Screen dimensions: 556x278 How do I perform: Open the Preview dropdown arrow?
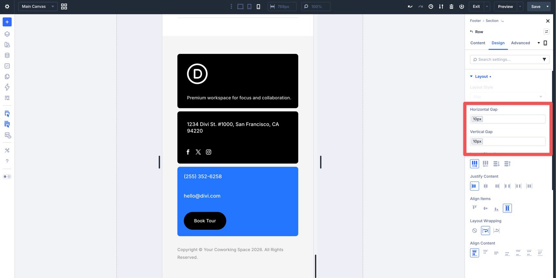520,6
